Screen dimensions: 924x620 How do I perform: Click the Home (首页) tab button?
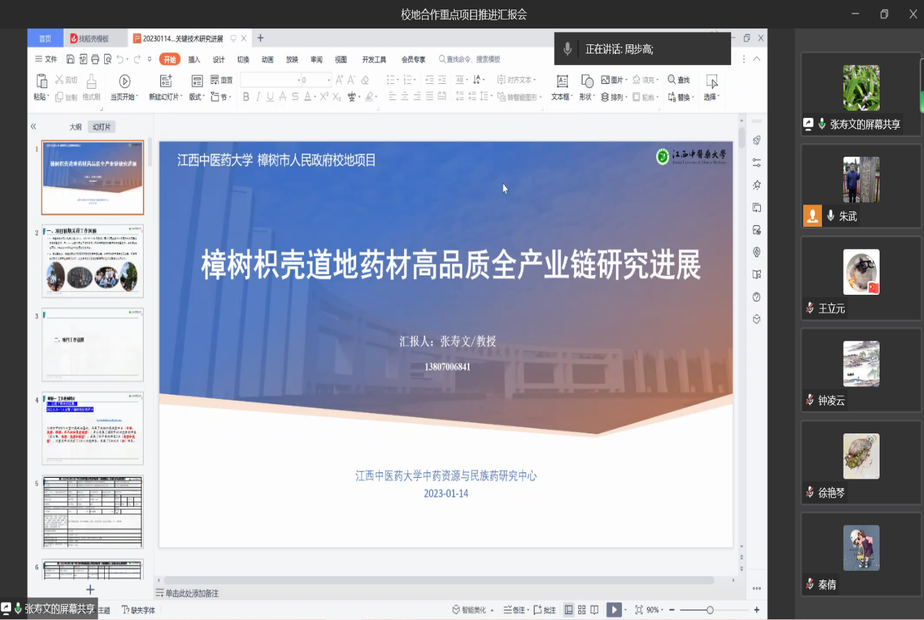[45, 38]
